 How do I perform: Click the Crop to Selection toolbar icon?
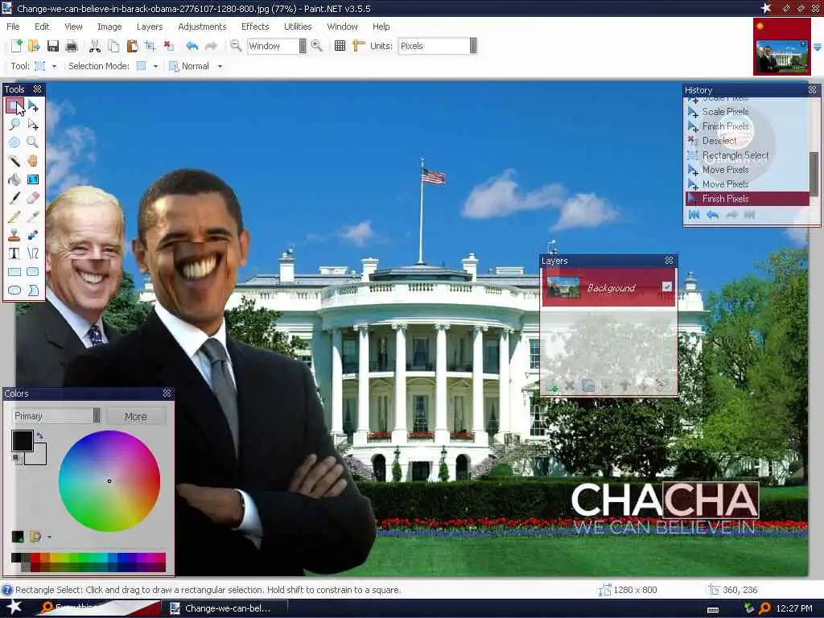point(150,46)
